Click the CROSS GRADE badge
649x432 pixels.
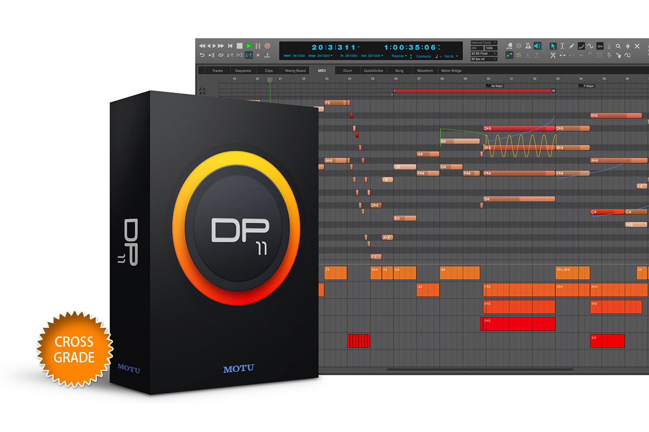coord(74,349)
